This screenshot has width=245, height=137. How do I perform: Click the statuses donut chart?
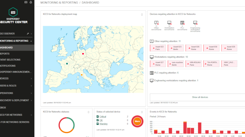[x=67, y=125]
